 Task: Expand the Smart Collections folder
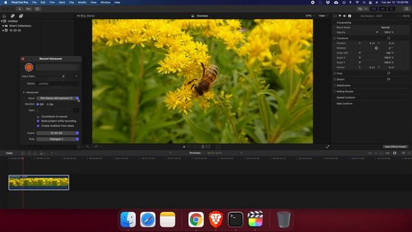[3, 26]
